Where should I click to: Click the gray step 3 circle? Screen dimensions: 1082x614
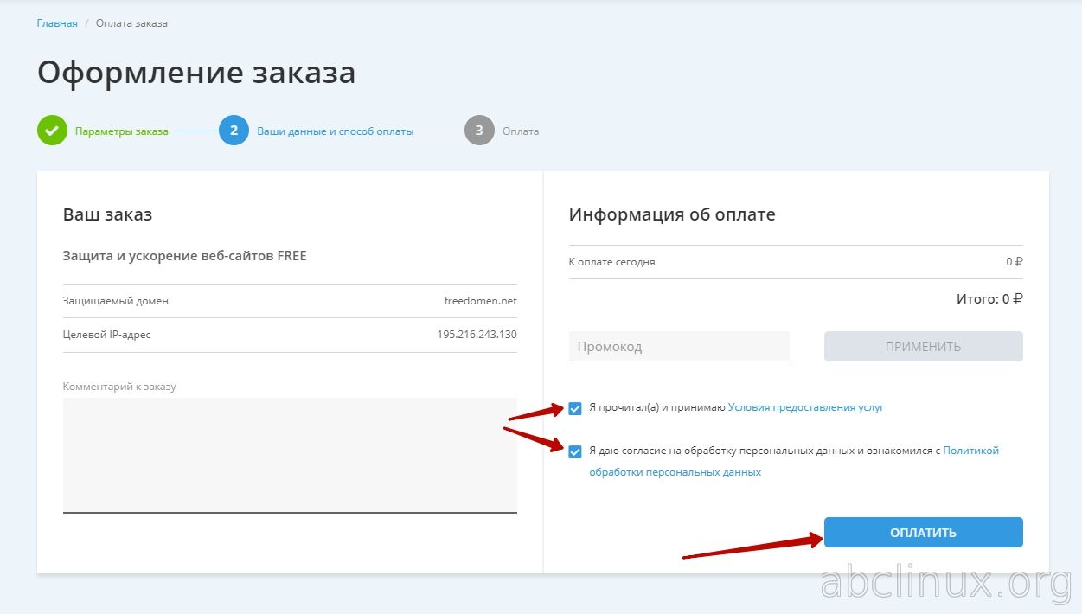479,131
